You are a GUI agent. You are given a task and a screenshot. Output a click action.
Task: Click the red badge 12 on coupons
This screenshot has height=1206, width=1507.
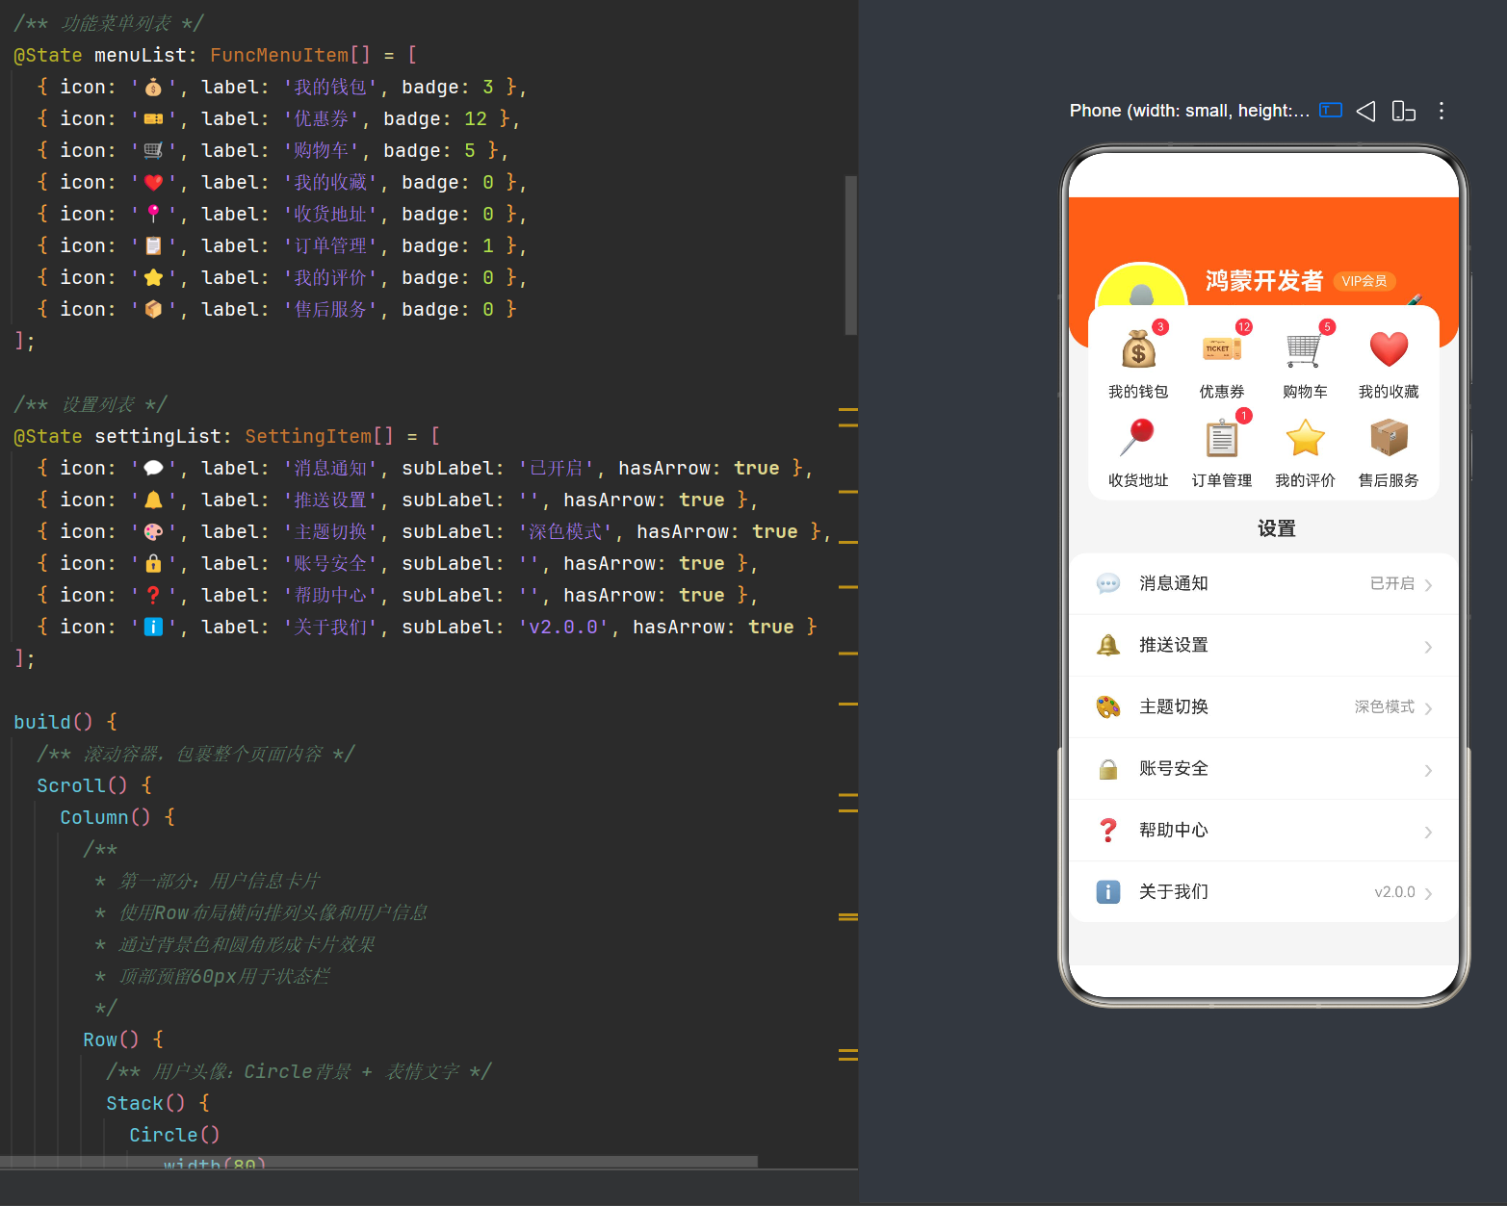click(1244, 327)
